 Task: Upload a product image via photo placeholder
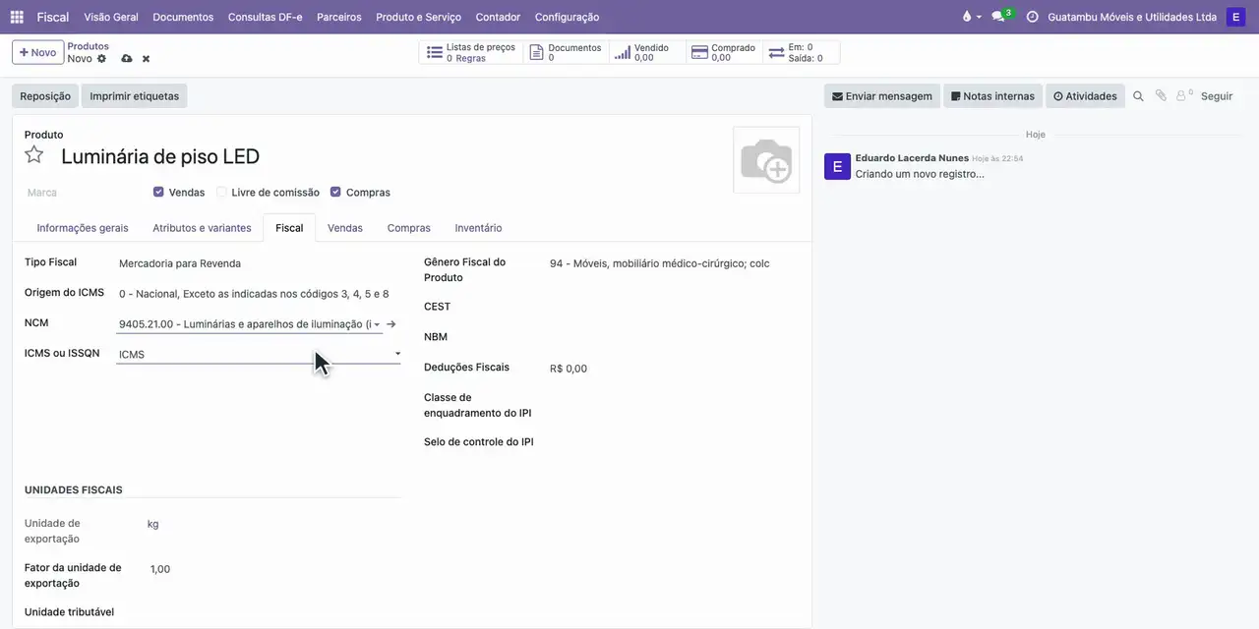(x=766, y=160)
